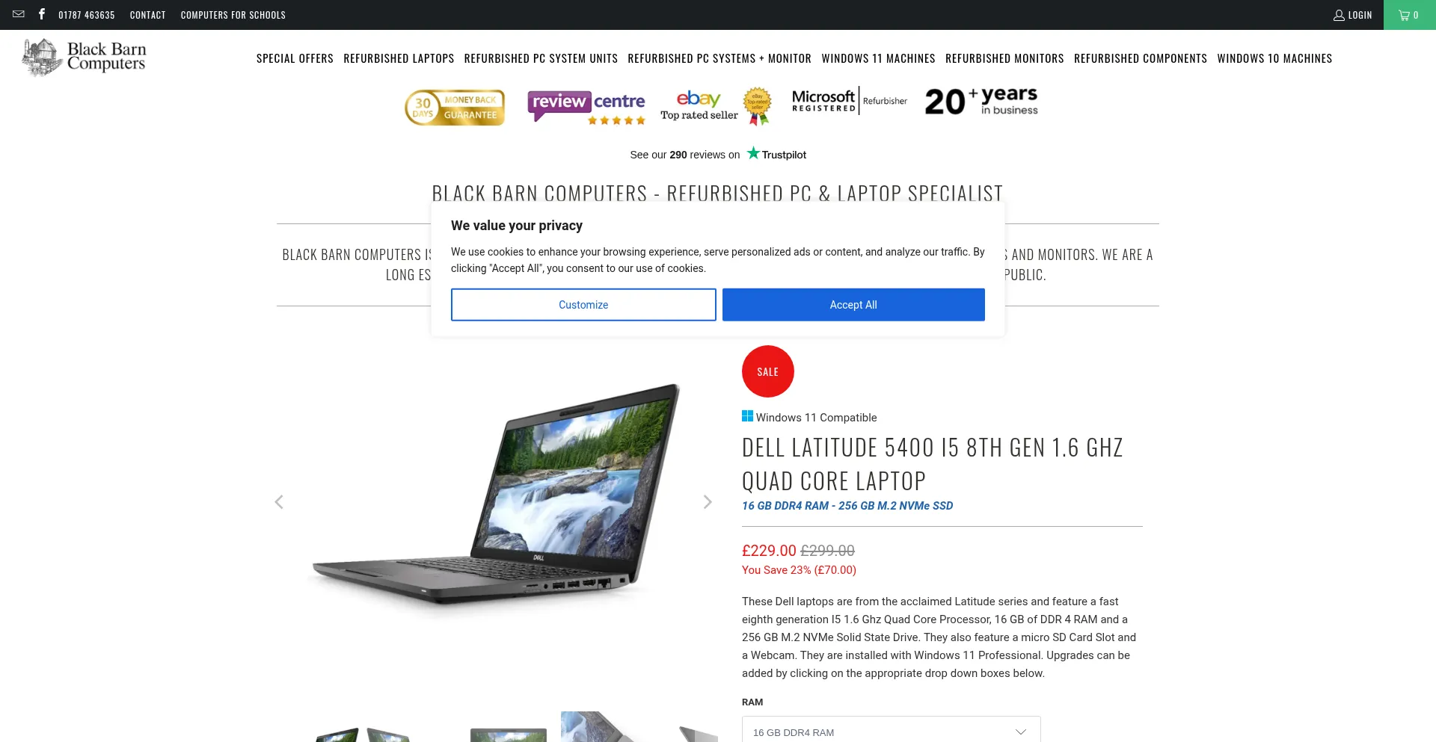Accept all cookies
The image size is (1436, 742).
point(853,305)
